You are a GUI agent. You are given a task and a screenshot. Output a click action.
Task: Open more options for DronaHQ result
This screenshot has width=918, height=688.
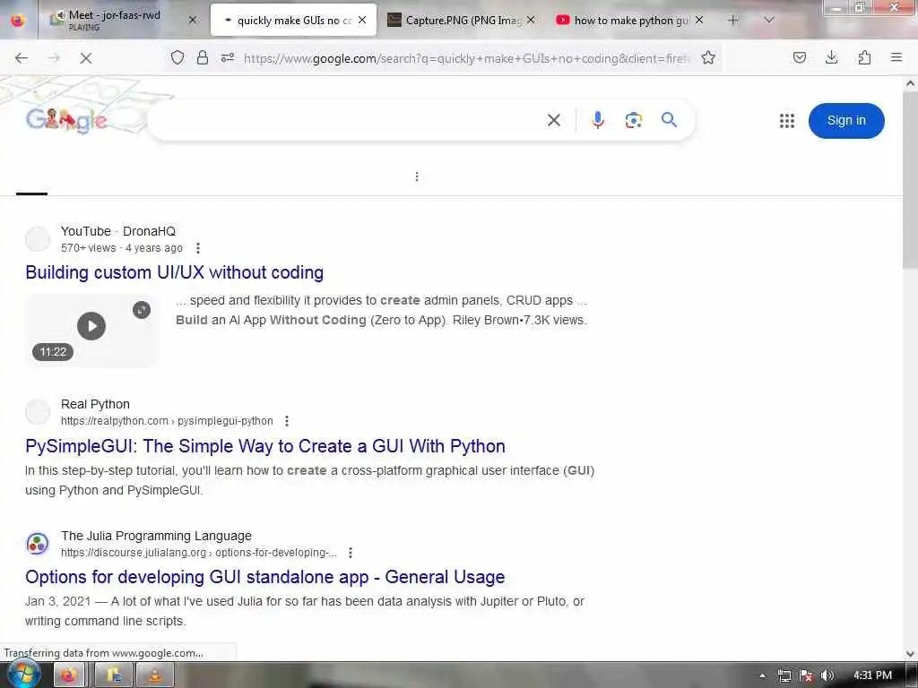198,248
